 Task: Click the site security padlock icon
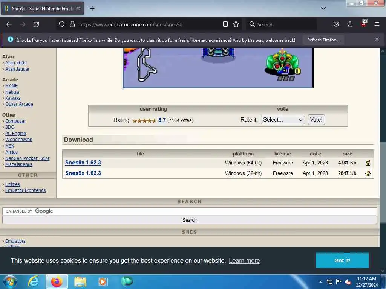click(x=72, y=24)
